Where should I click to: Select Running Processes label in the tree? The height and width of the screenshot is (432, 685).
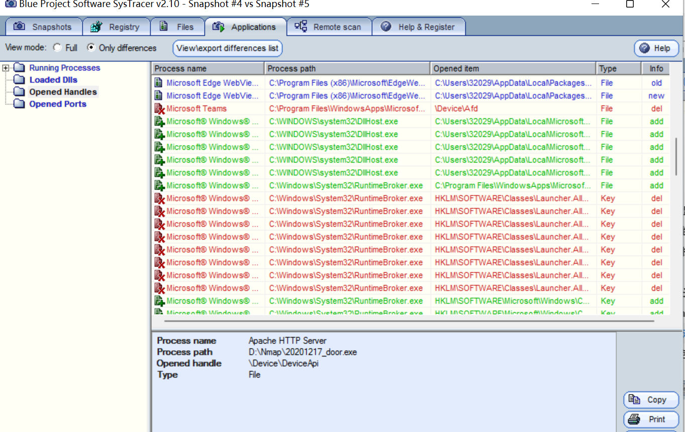click(x=65, y=68)
